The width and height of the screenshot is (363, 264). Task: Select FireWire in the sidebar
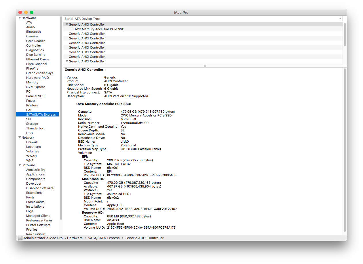32,68
